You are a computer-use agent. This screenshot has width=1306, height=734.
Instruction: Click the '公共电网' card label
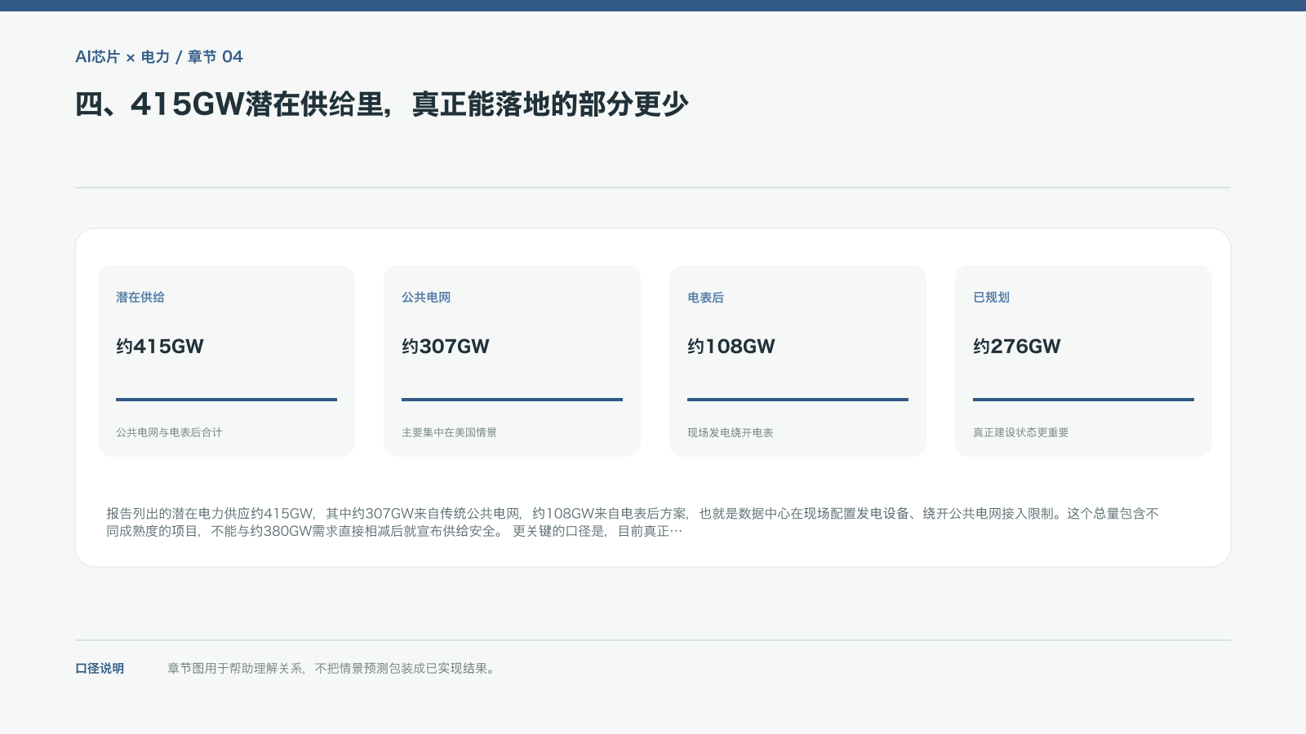click(x=426, y=298)
